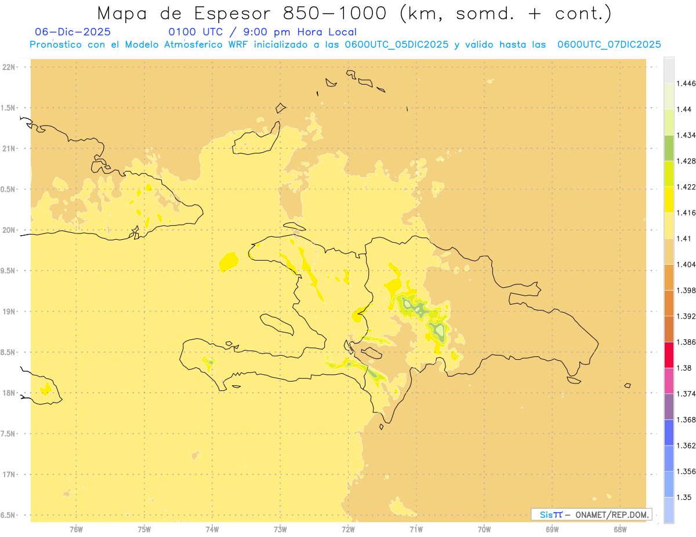Screen dimensions: 696x537
Task: Click the color bar value '1.38'
Action: tap(685, 368)
